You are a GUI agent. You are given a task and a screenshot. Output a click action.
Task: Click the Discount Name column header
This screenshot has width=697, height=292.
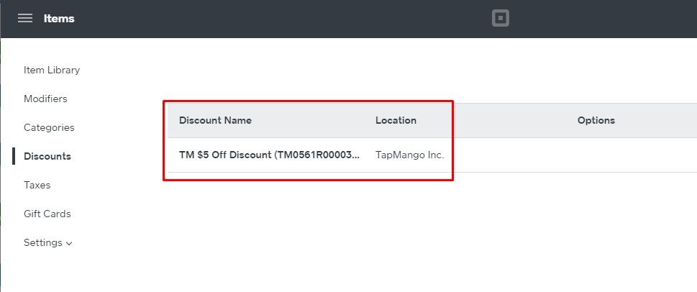pyautogui.click(x=215, y=120)
